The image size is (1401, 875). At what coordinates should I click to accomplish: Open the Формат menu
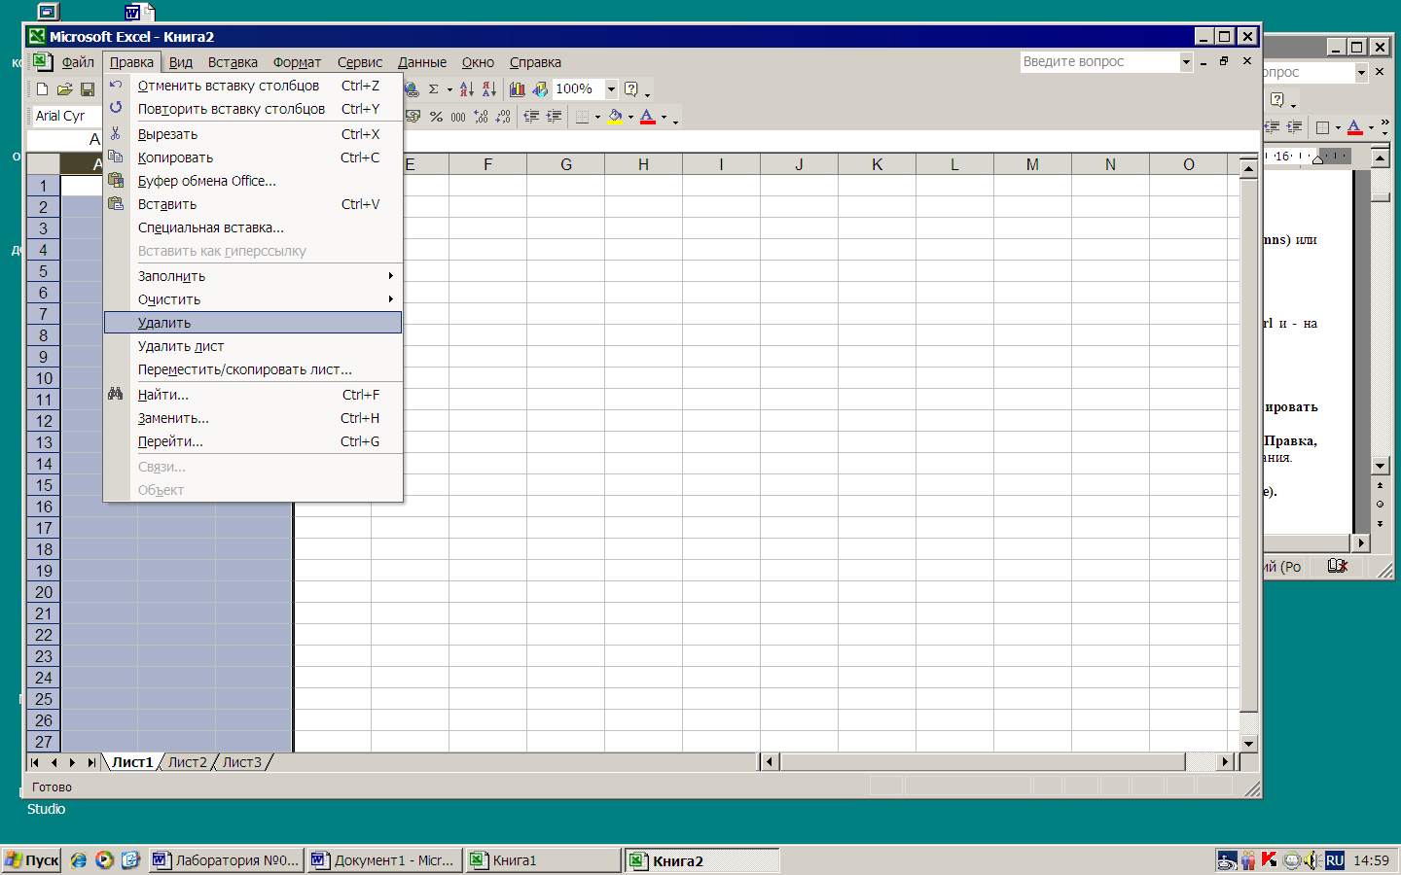[x=297, y=62]
